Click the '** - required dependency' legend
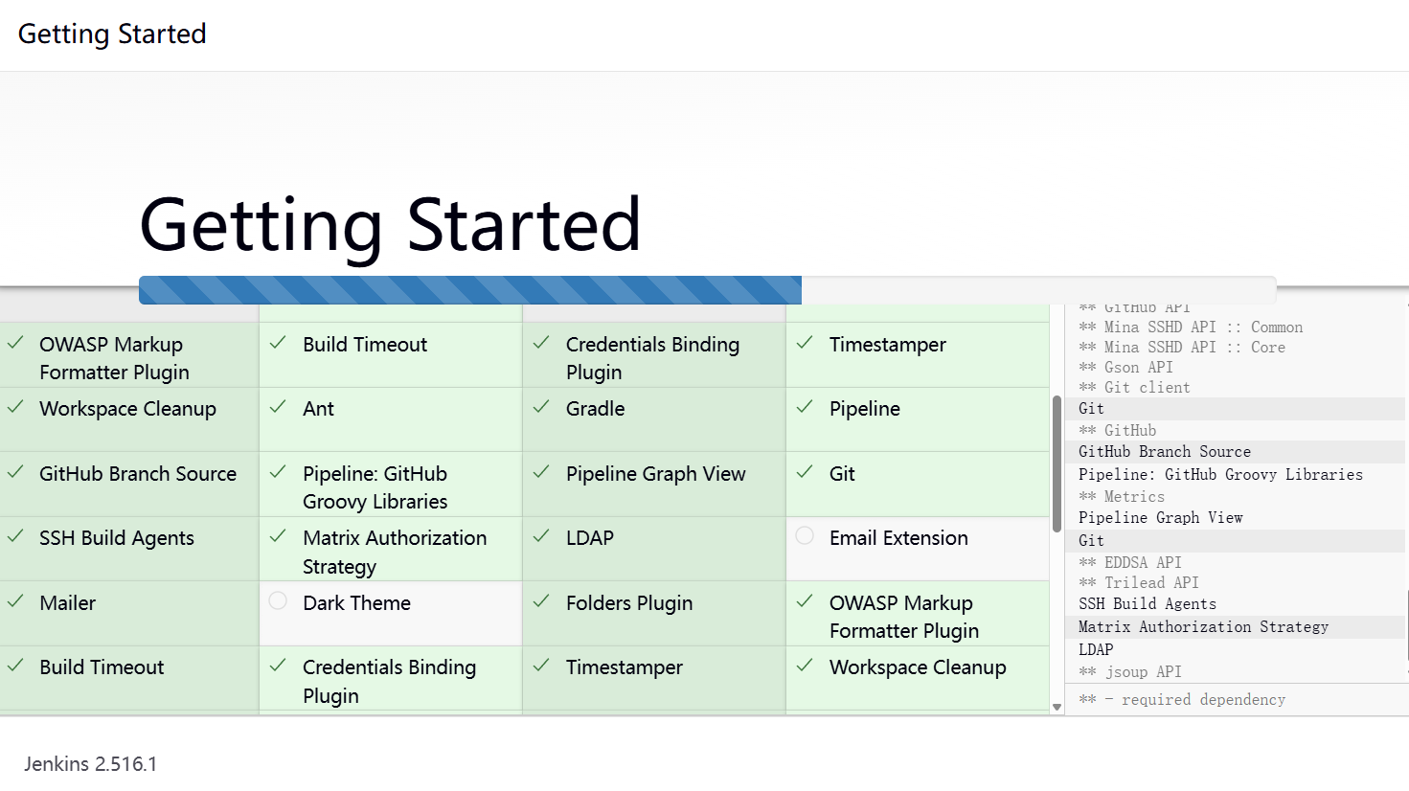This screenshot has width=1409, height=791. (1182, 700)
